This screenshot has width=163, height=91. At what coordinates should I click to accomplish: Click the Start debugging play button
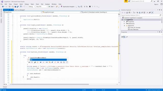pyautogui.click(x=51, y=7)
